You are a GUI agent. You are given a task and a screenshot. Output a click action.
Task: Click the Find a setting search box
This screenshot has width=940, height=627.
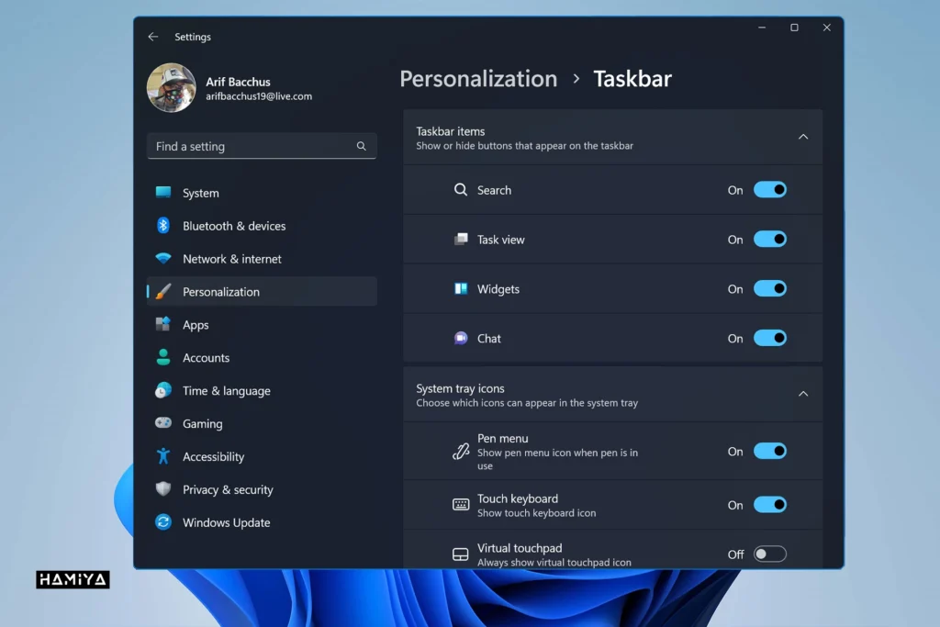coord(262,146)
